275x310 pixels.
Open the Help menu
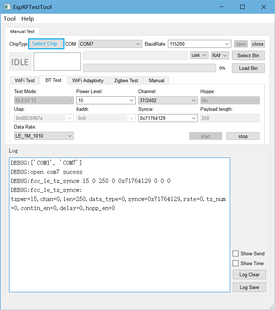point(27,19)
